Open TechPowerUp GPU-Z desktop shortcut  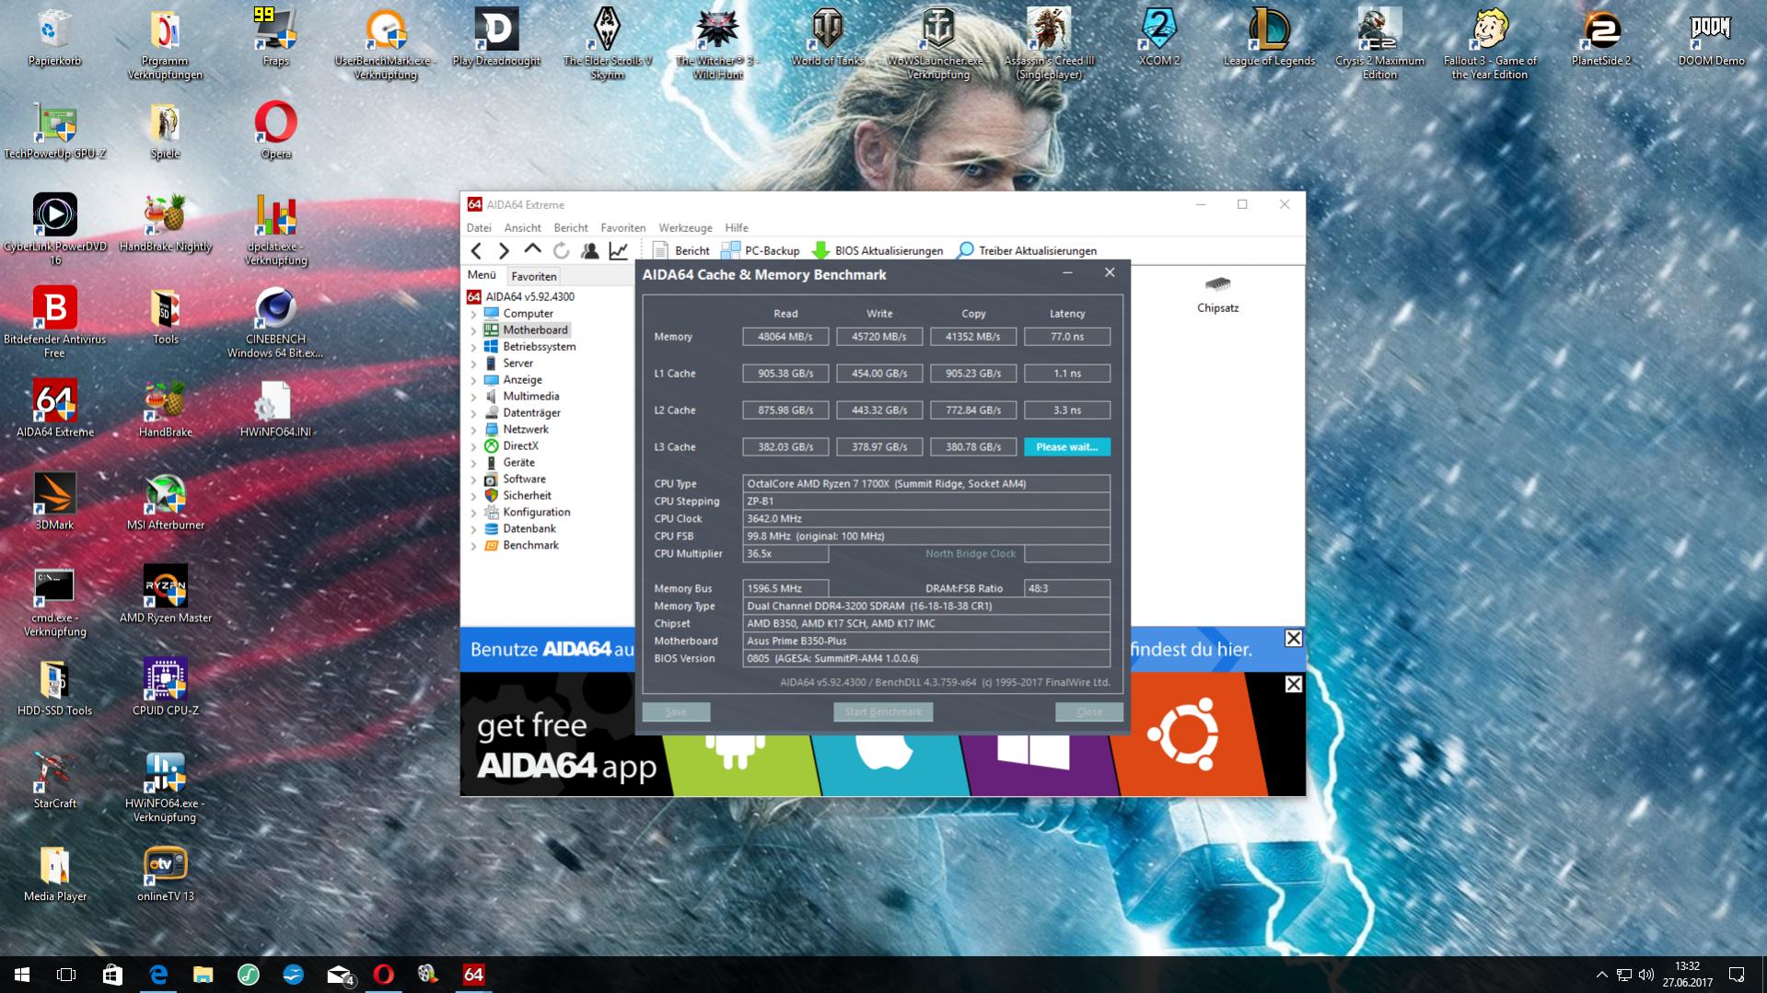point(54,130)
